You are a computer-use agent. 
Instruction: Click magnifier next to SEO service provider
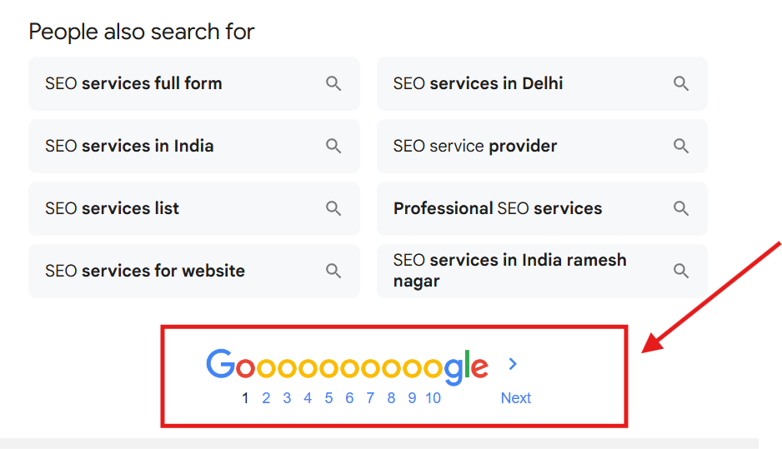[681, 146]
